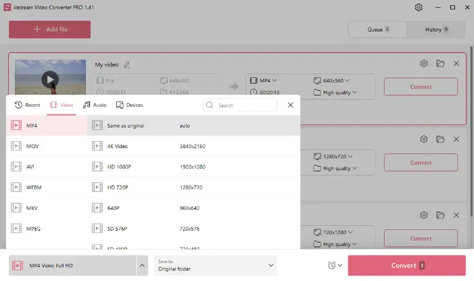Collapse MP4 Video Full HD format selector arrow
This screenshot has height=281, width=474.
tap(142, 265)
